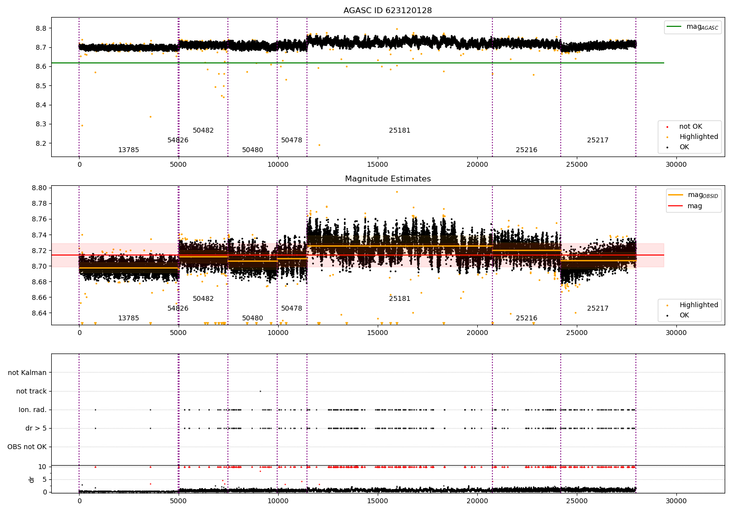732x512 pixels.
Task: Select "OK" entry in middle plot legend
Action: click(x=678, y=315)
